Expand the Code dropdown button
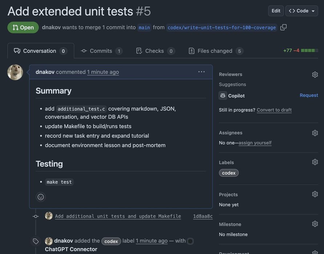The image size is (324, 254). 302,11
